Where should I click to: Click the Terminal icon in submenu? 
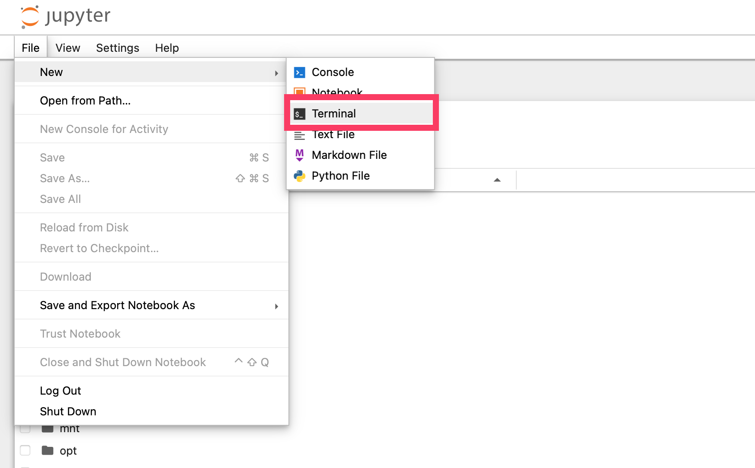[299, 114]
